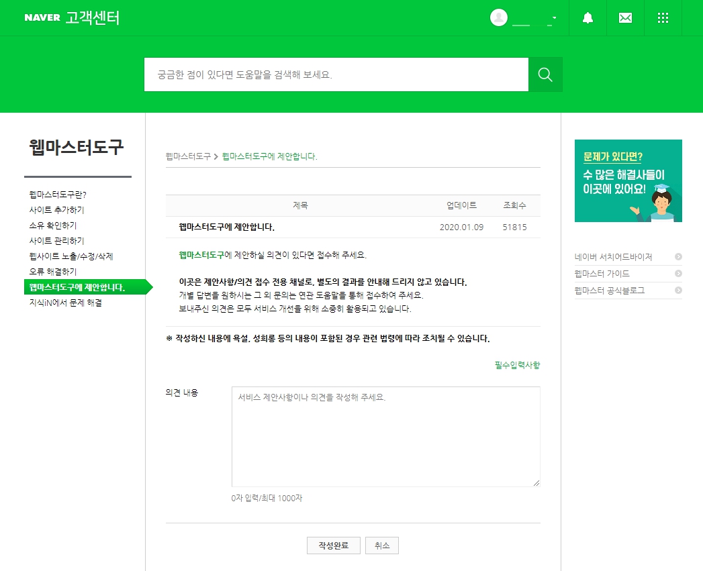The image size is (703, 571).
Task: Click arrow icon next to 웹마스터 공식블로그
Action: (678, 291)
